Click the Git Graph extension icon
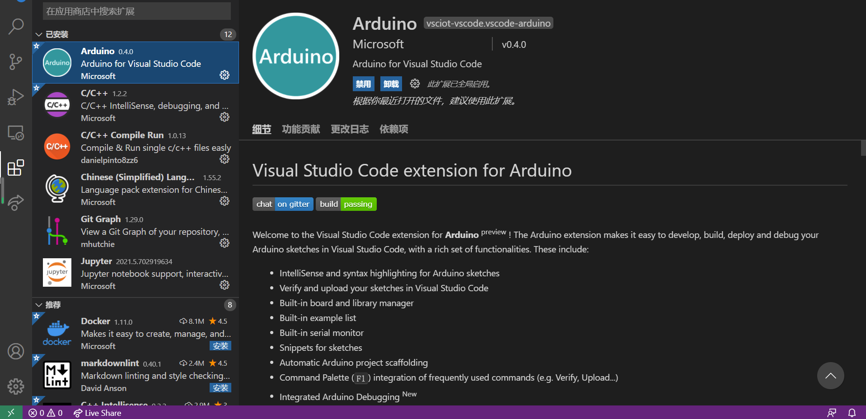Viewport: 866px width, 419px height. (x=57, y=231)
